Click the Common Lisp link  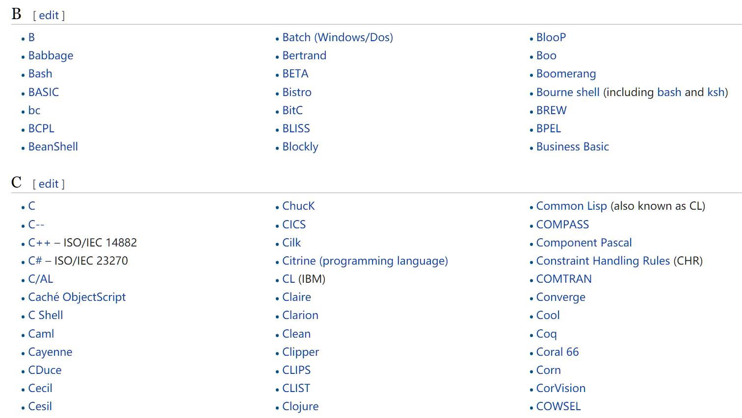[572, 206]
